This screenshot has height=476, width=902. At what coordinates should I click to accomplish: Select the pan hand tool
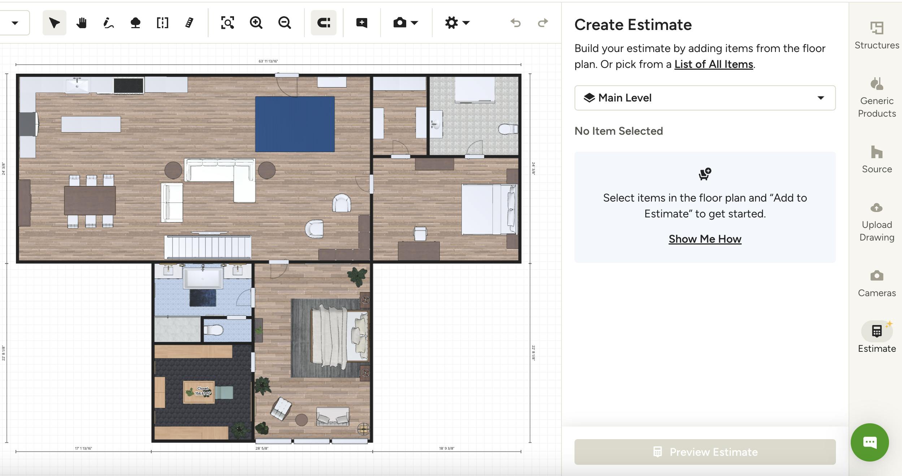pos(82,23)
